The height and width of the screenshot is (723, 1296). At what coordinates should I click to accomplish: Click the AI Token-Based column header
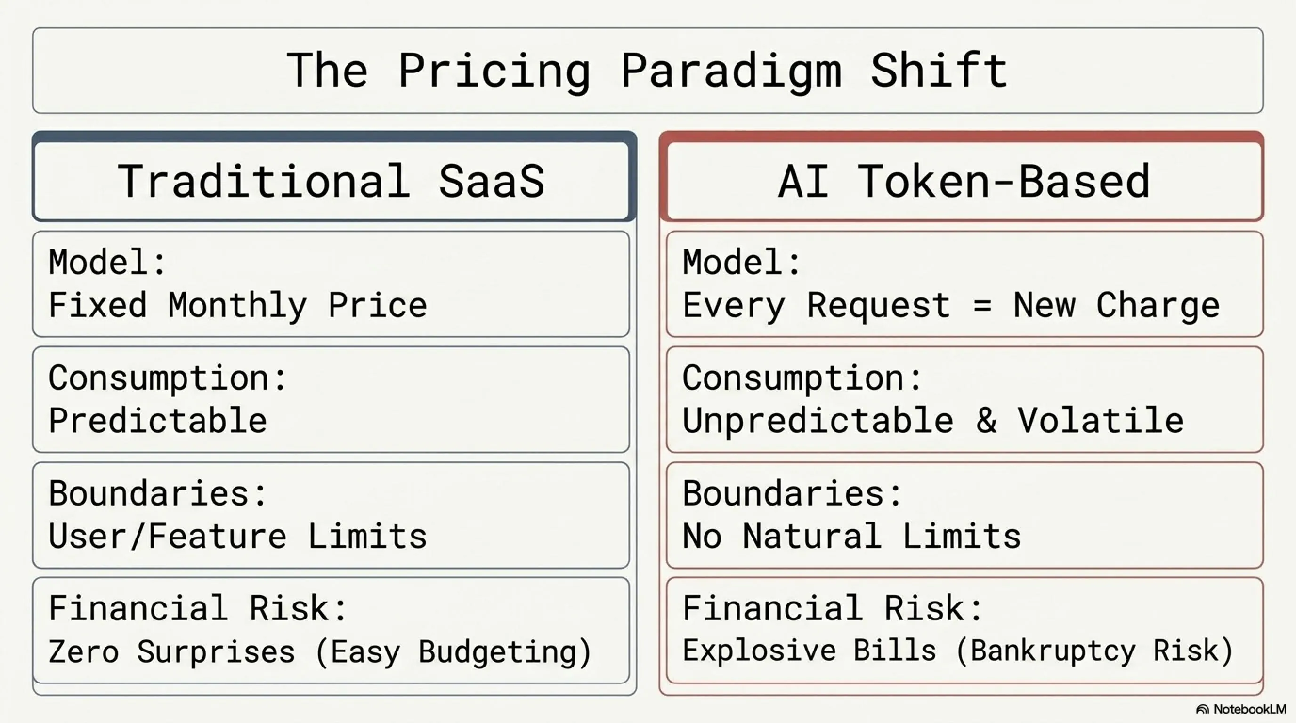tap(964, 181)
